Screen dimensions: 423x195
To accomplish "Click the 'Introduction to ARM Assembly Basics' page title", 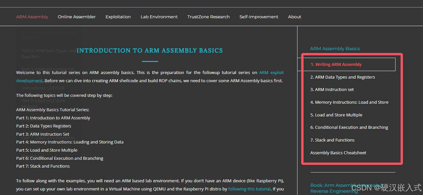I will coord(150,51).
